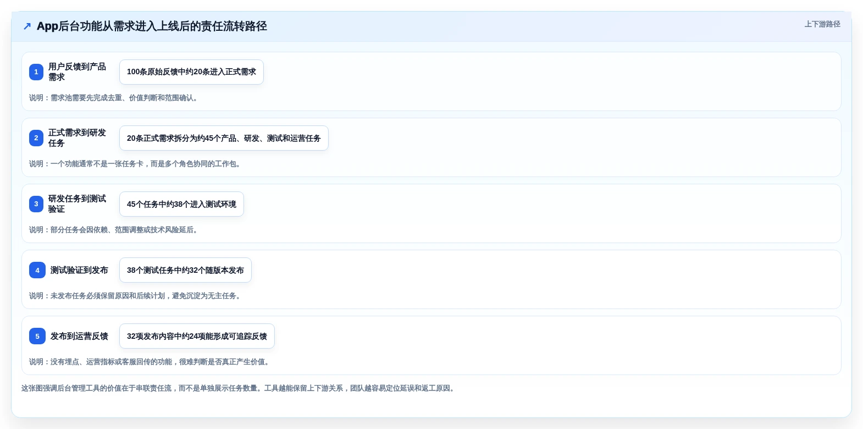Click the note 需求池需要先完成去重、价值判断和范围确认
Viewport: 863px width, 429px height.
[115, 98]
